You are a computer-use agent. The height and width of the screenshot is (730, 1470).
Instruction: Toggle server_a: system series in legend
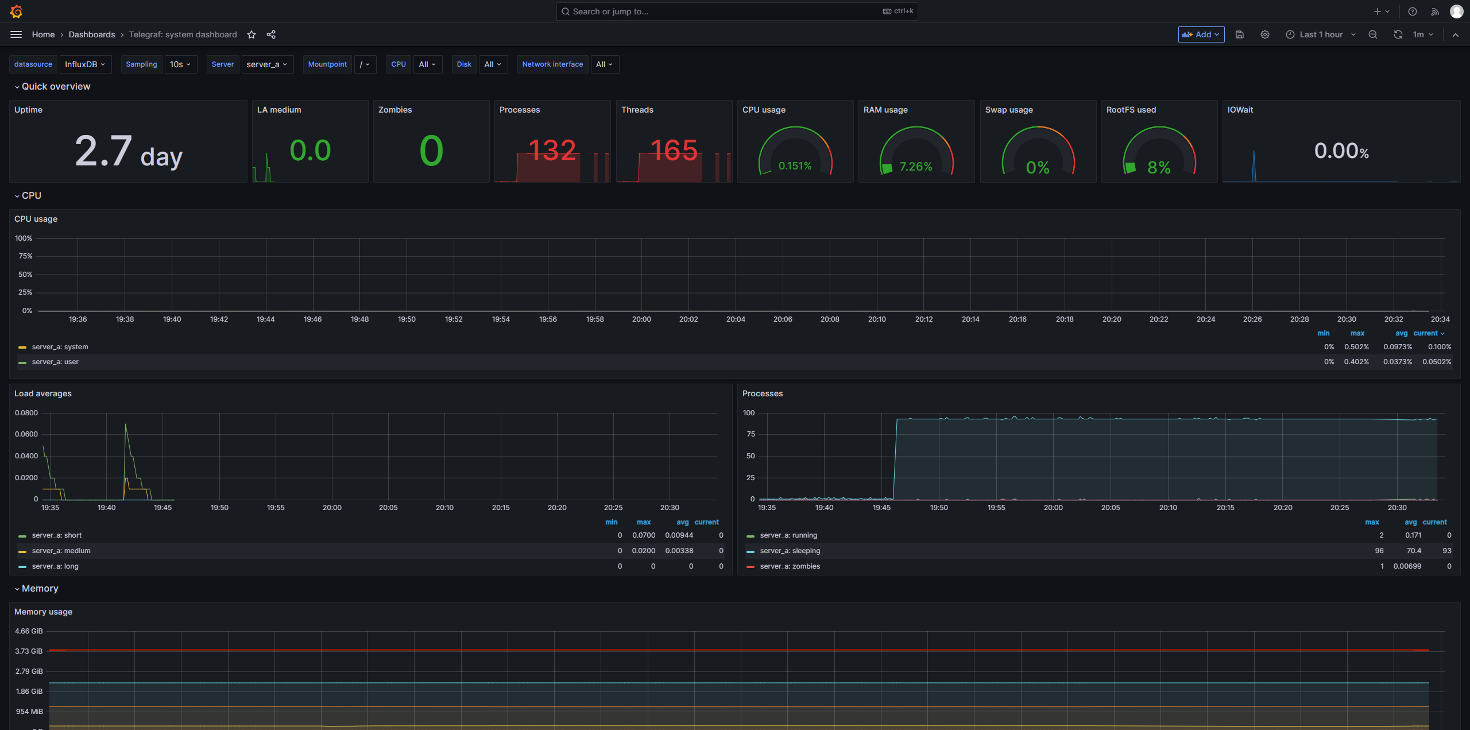[x=60, y=347]
